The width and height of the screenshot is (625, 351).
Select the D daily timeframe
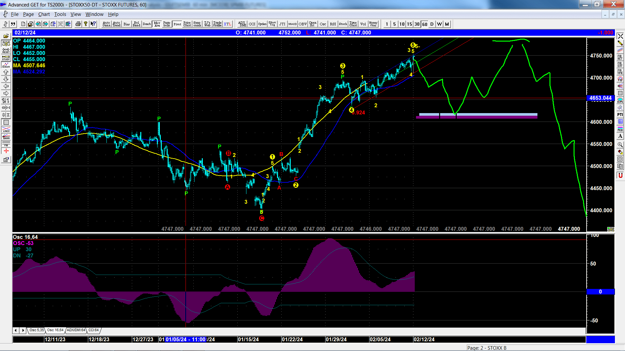click(x=432, y=24)
